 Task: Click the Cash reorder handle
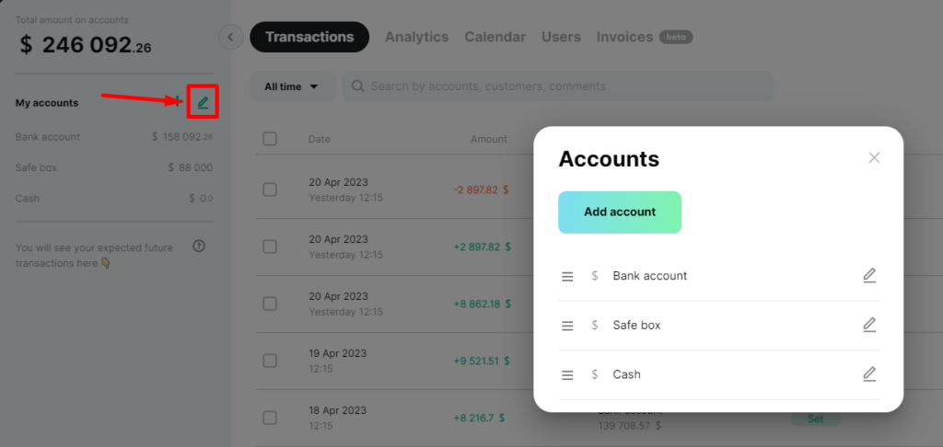(x=567, y=375)
